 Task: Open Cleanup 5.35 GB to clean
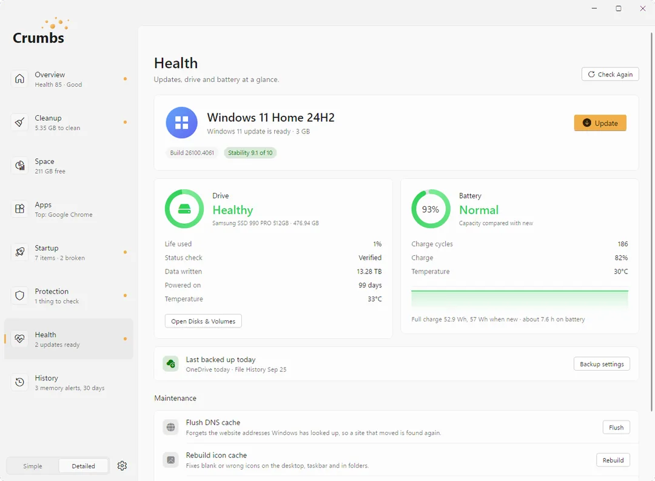coord(69,123)
